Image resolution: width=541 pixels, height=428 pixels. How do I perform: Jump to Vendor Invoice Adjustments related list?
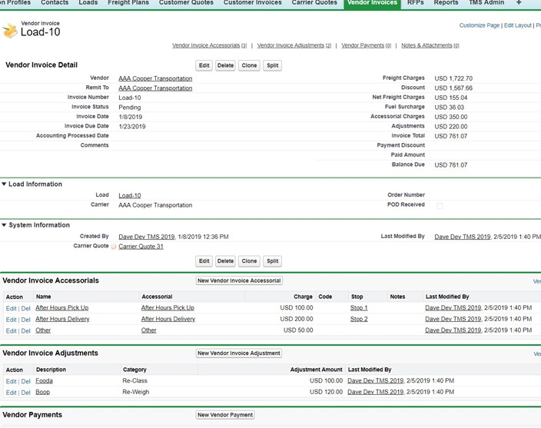coord(294,45)
